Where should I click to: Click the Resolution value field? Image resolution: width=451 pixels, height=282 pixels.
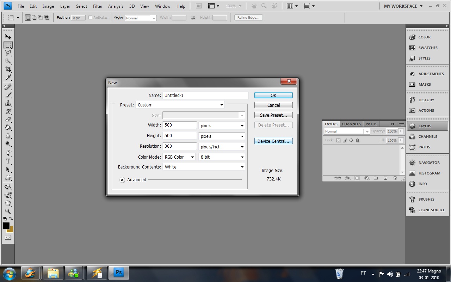pos(180,146)
